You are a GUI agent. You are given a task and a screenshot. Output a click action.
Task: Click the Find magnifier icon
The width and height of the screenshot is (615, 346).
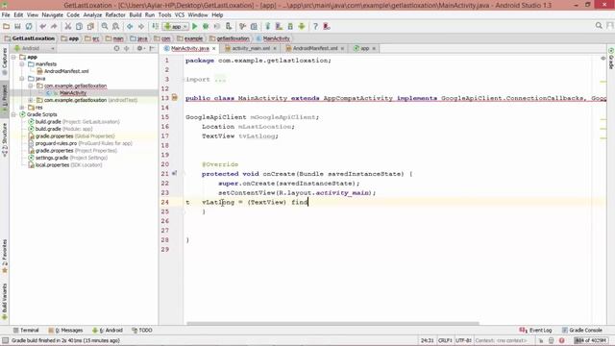tap(105, 26)
